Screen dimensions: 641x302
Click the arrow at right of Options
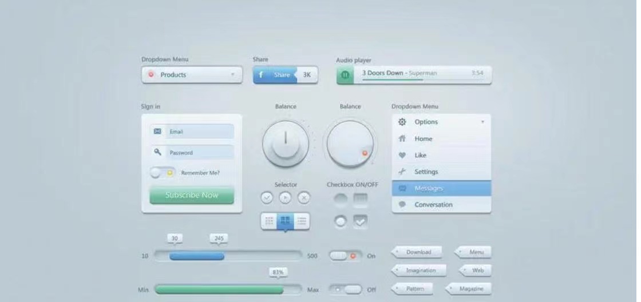[x=482, y=122]
